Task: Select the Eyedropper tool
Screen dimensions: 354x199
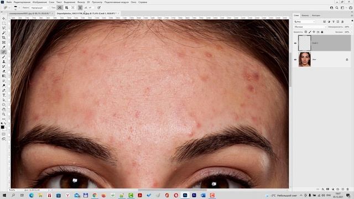Action: pyautogui.click(x=4, y=47)
